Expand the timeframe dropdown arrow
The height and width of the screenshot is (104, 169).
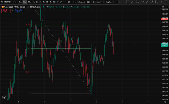click(x=64, y=2)
